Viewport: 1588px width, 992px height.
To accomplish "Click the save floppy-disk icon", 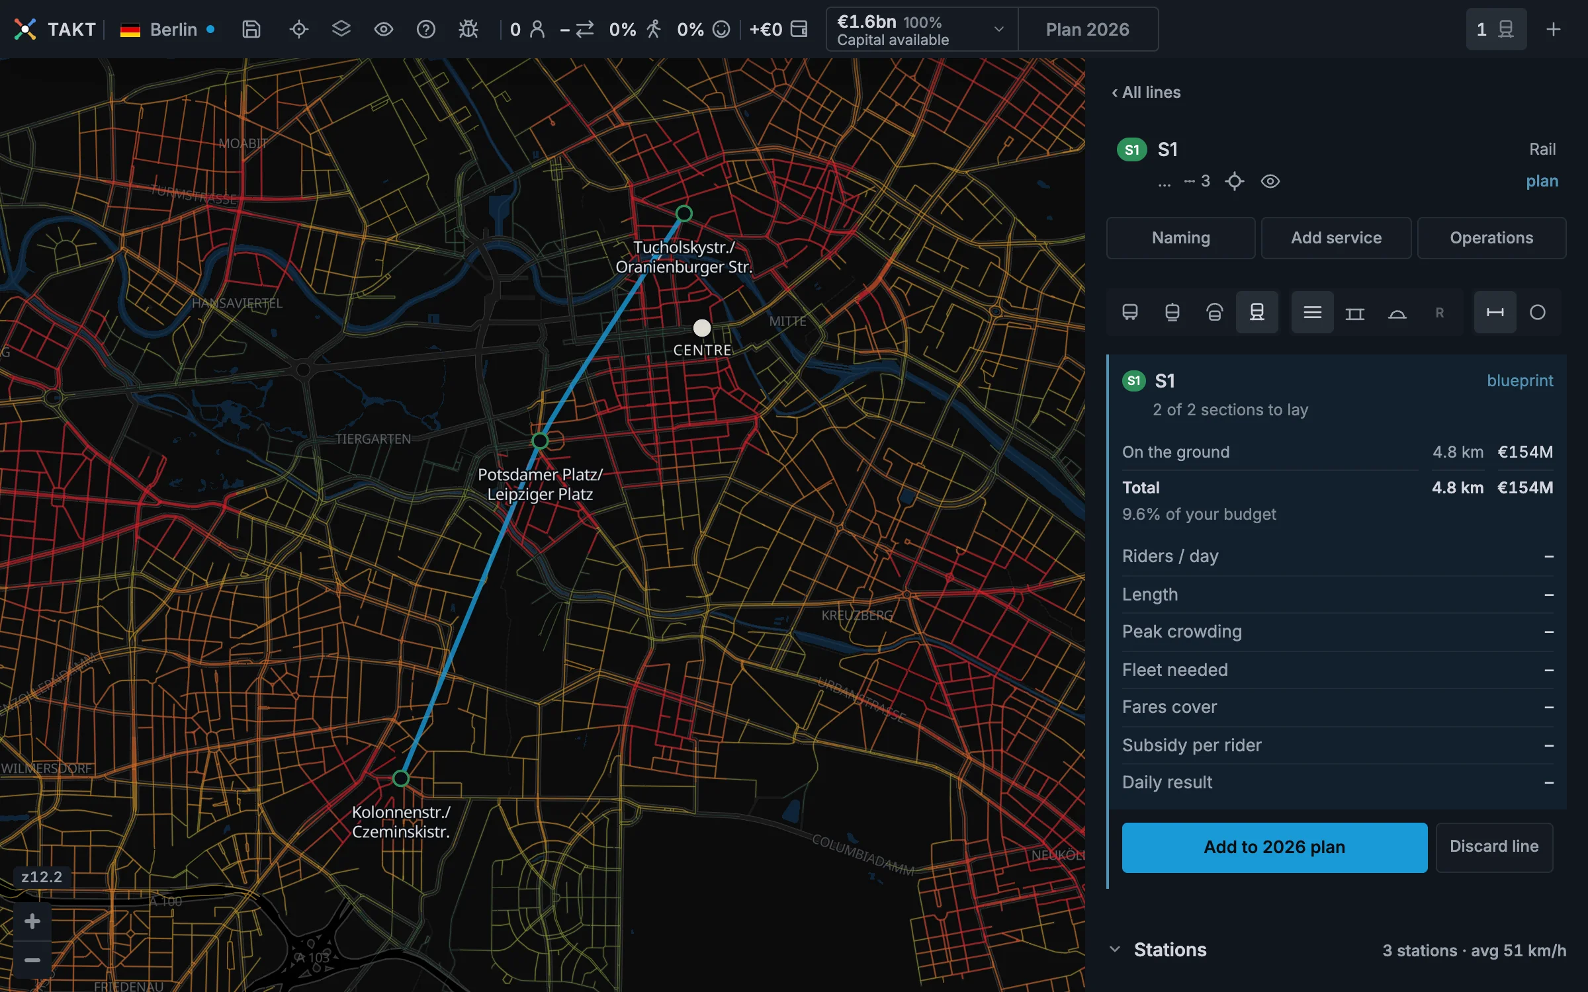I will [251, 29].
